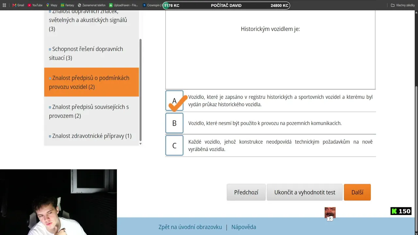The width and height of the screenshot is (418, 235).
Task: Open the Chrome apps grid icon
Action: coord(4,5)
